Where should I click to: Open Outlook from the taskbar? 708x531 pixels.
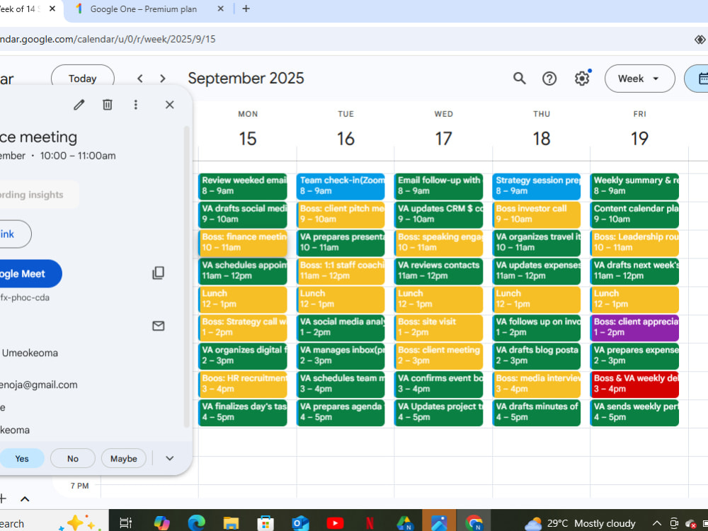300,523
